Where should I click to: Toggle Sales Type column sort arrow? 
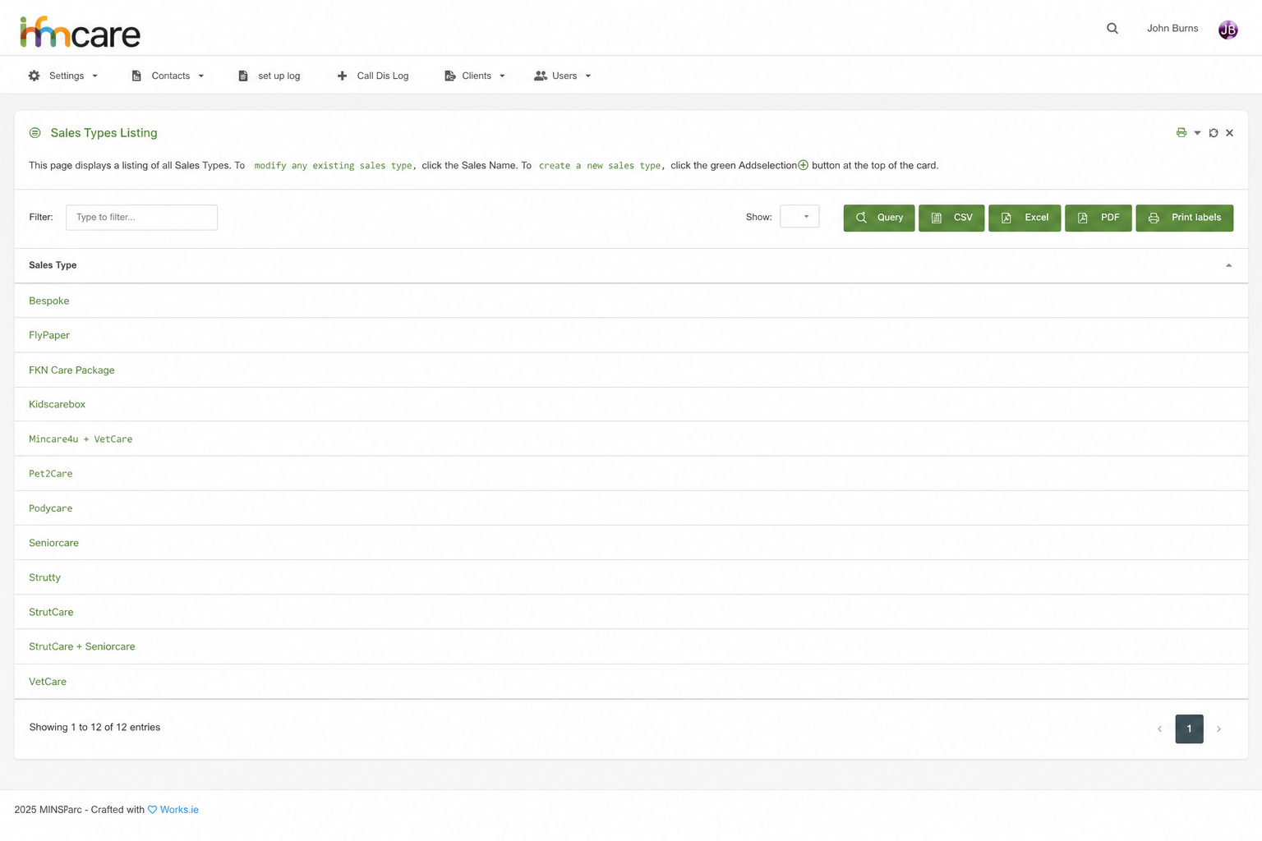click(1228, 265)
